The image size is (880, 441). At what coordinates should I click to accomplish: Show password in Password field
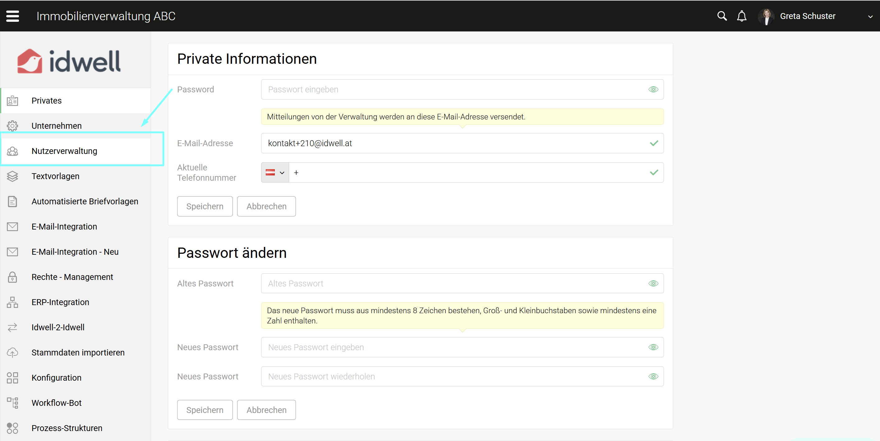coord(653,90)
